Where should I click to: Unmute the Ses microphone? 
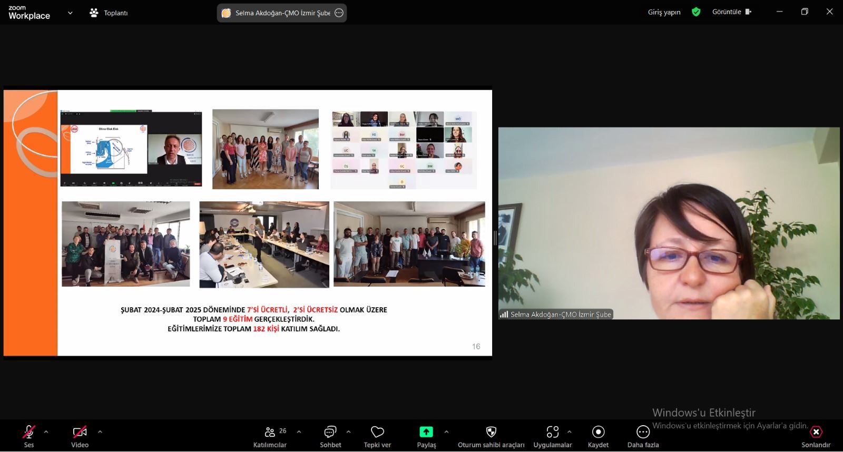[29, 433]
